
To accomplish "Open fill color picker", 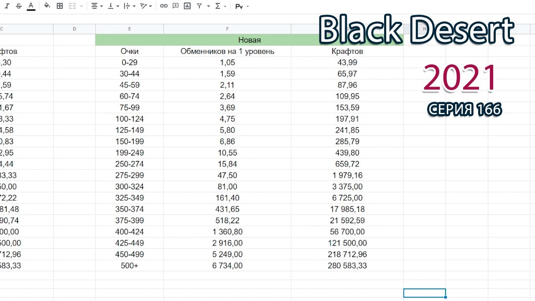I will point(47,6).
